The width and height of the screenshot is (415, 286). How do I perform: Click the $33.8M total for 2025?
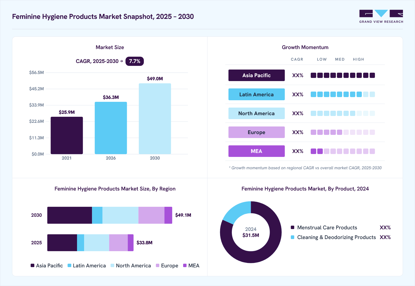pos(144,243)
